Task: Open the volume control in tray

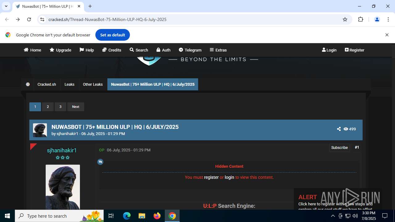Action: tap(355, 216)
